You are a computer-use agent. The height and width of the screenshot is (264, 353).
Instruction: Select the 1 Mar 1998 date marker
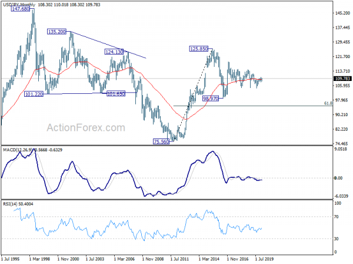point(39,259)
